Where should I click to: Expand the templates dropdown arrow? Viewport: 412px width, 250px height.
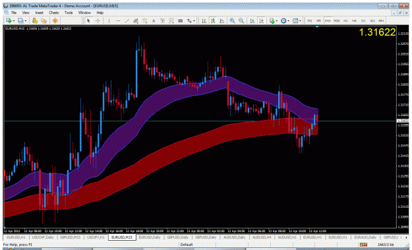(x=300, y=20)
